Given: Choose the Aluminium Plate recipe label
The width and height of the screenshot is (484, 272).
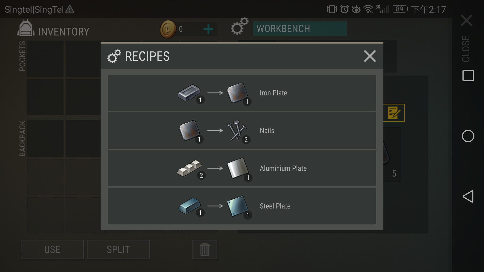Looking at the screenshot, I should tap(283, 168).
